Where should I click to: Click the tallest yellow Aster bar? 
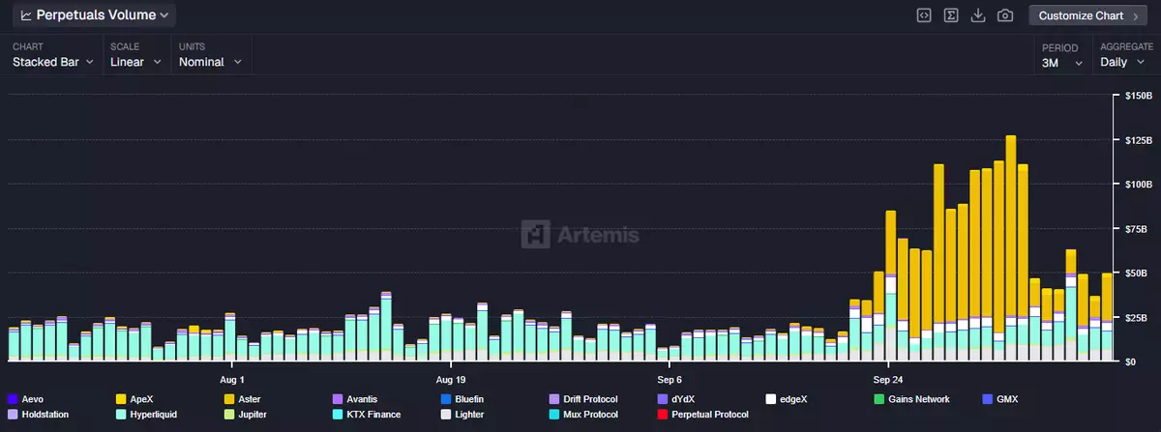1011,222
